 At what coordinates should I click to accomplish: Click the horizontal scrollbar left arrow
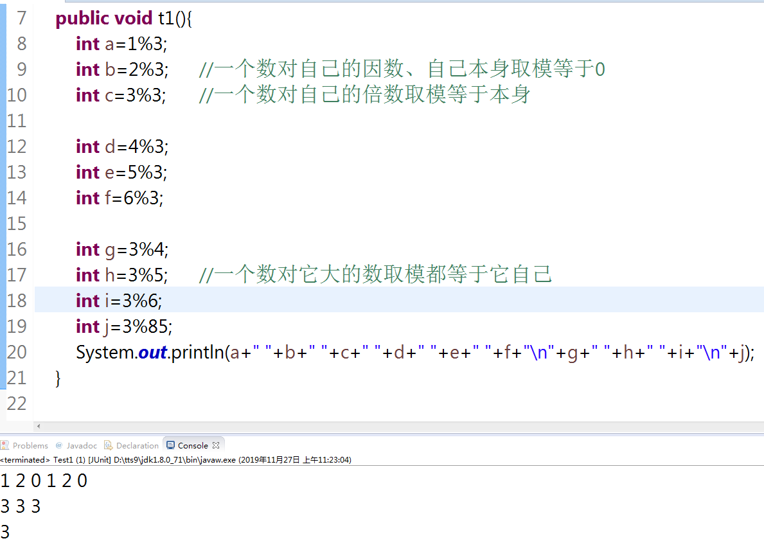tap(39, 426)
